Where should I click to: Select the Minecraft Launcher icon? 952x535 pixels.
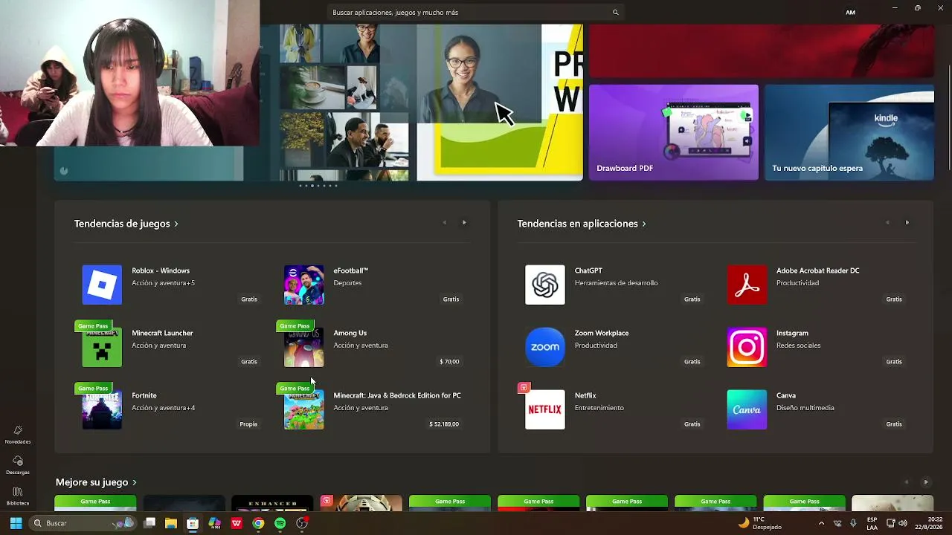coord(102,347)
